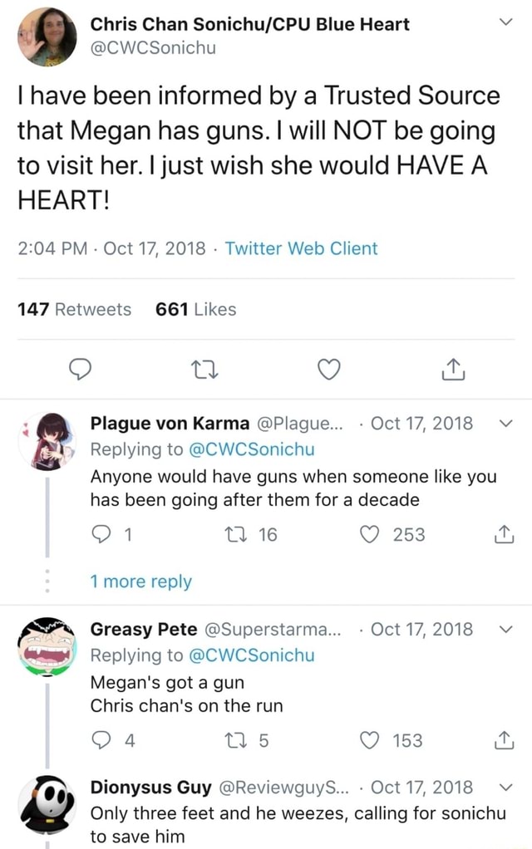This screenshot has height=849, width=532.
Task: Open chevron menu on Dionysus Guy's reply
Action: (505, 788)
